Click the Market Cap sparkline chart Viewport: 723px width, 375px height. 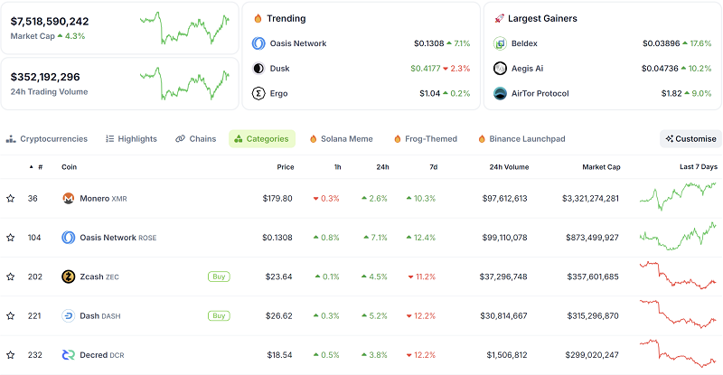coord(184,28)
